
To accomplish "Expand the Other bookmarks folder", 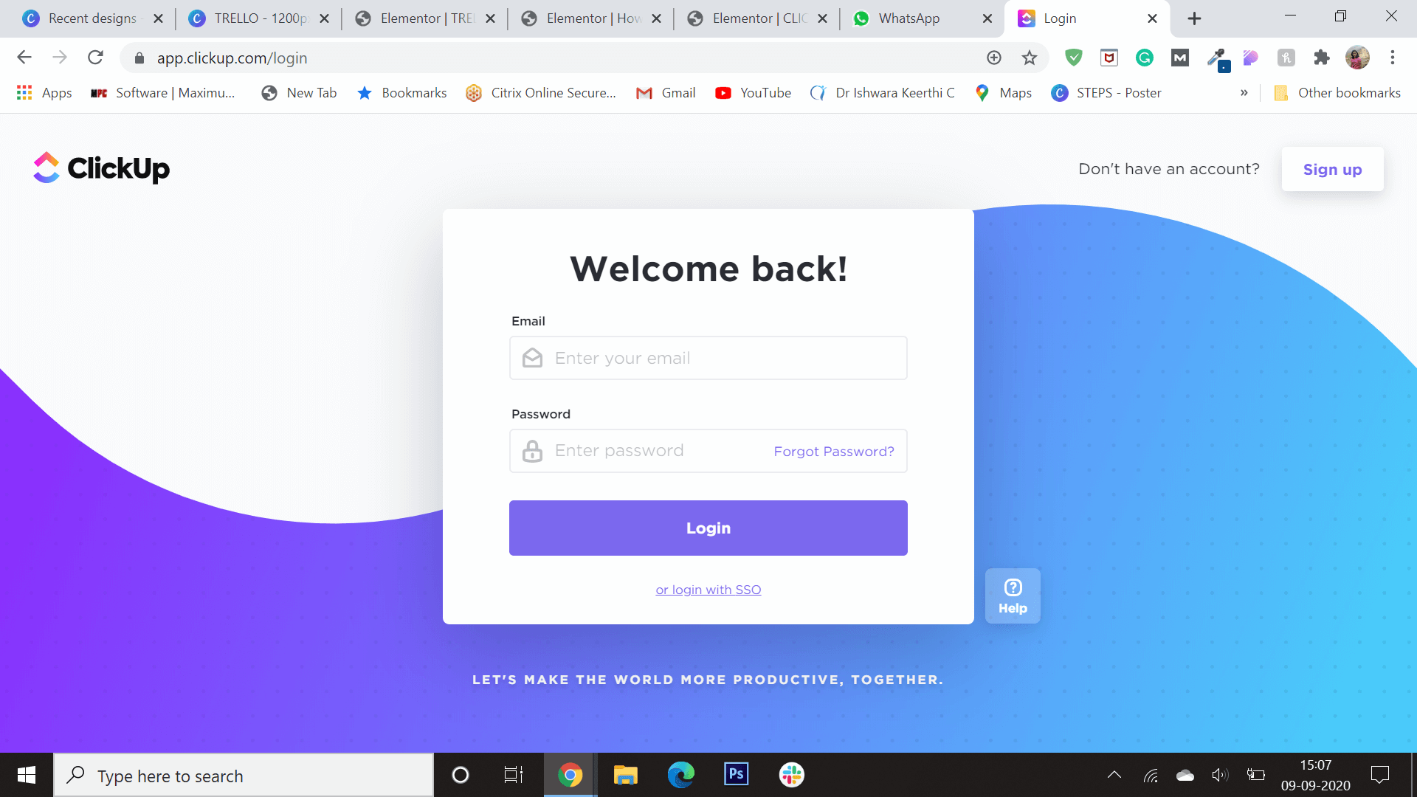I will coord(1337,92).
